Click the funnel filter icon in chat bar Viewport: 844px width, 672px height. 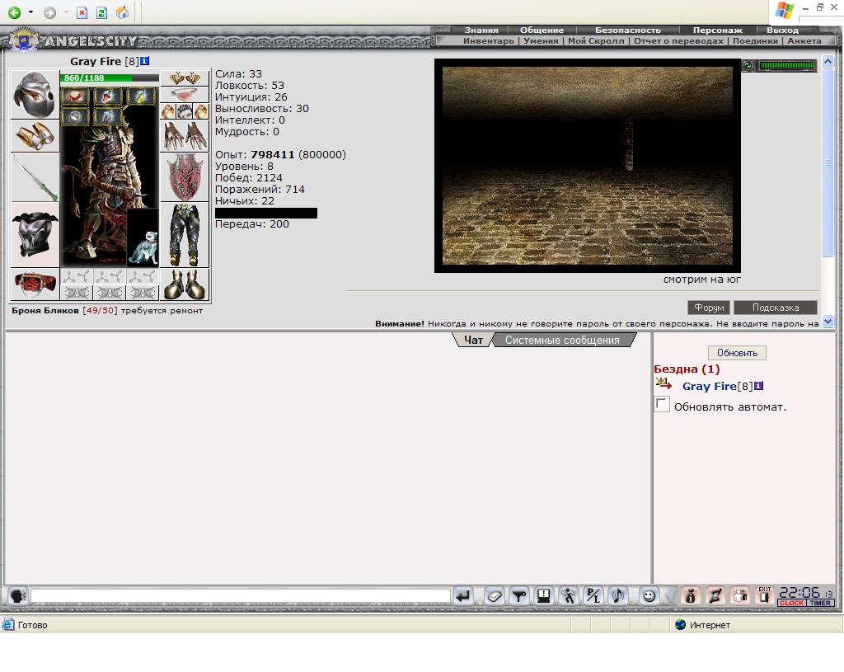(519, 596)
